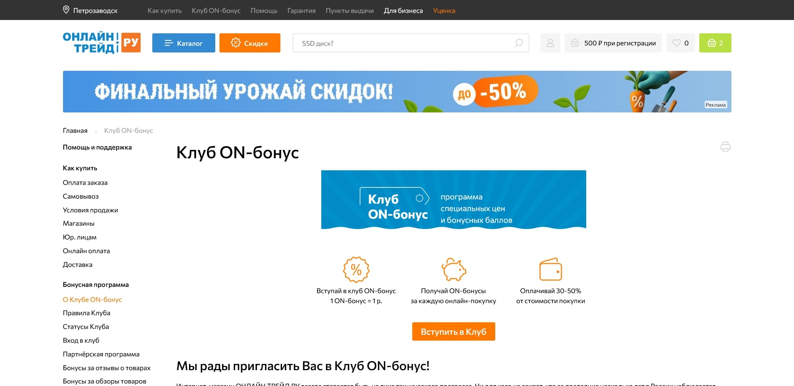Viewport: 794px width, 386px height.
Task: Open Оплата заказа sidebar link
Action: coord(85,182)
